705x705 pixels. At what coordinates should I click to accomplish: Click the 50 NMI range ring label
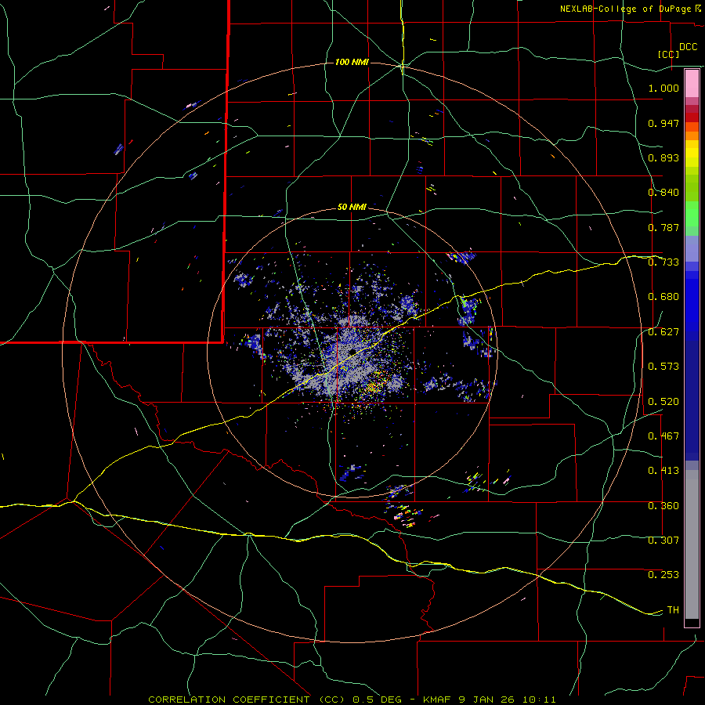tap(352, 207)
